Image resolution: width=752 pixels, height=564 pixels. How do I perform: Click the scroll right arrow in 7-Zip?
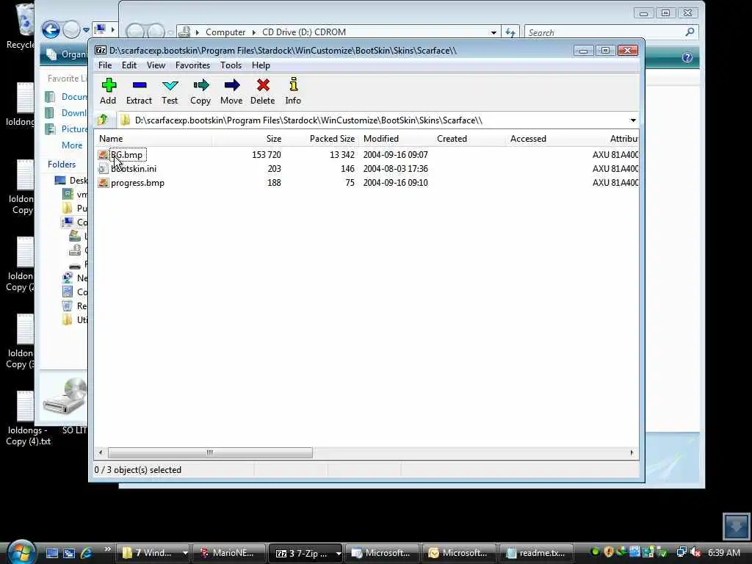coord(632,452)
